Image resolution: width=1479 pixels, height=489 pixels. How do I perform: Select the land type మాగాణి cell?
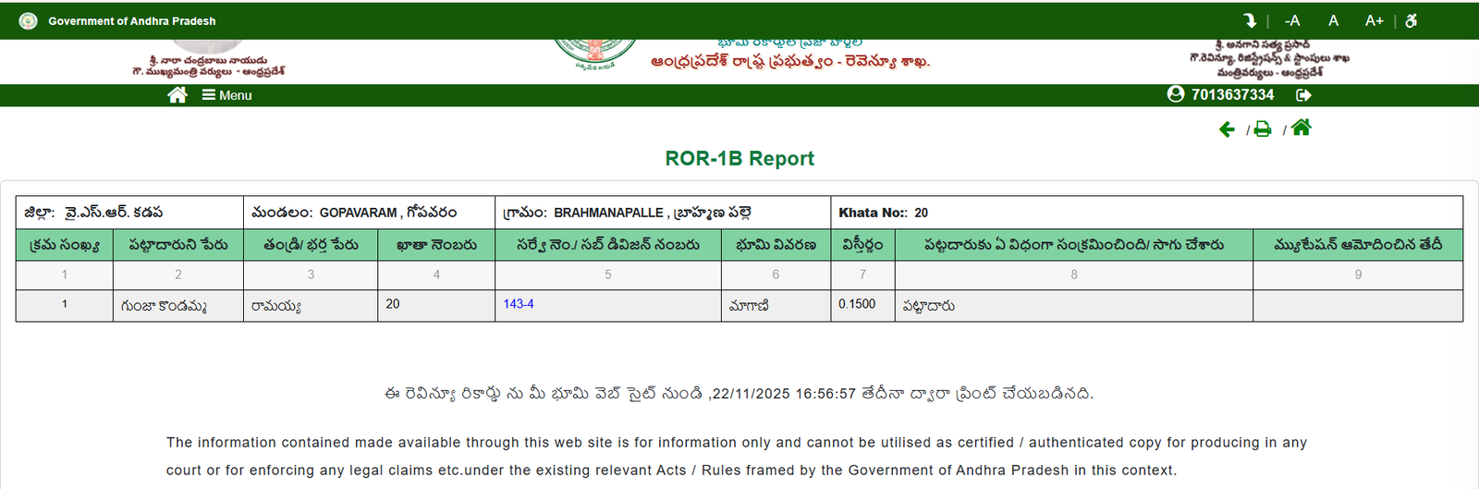(776, 306)
